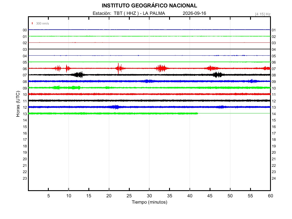Click the blue burst near minute 29 hour 08

148,81
